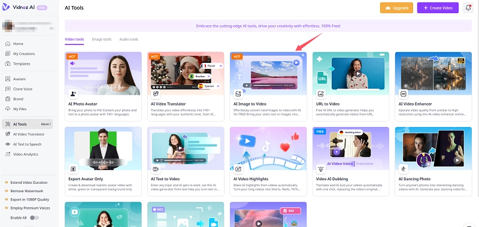Click the AI Photo Avatar card's small icon
Screen dimensions: 479x227
point(73,93)
